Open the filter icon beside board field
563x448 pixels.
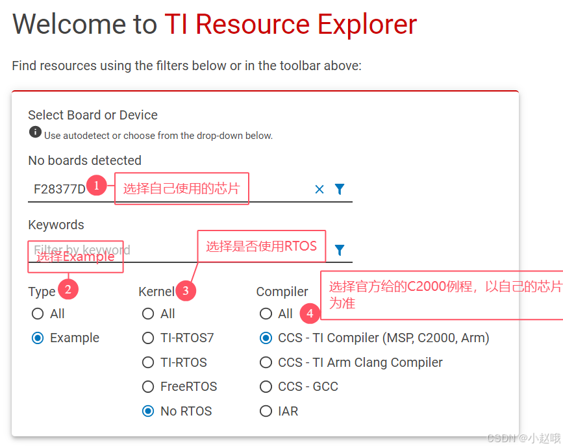340,189
